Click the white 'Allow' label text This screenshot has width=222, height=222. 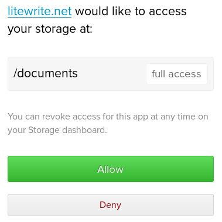pyautogui.click(x=111, y=169)
